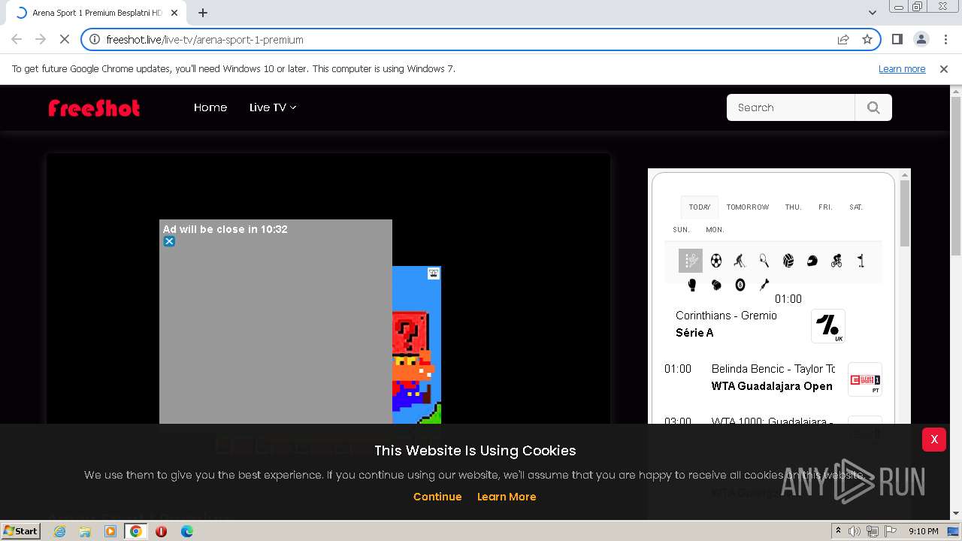This screenshot has height=541, width=962.
Task: Launch Microsoft Edge from taskbar
Action: coord(186,531)
